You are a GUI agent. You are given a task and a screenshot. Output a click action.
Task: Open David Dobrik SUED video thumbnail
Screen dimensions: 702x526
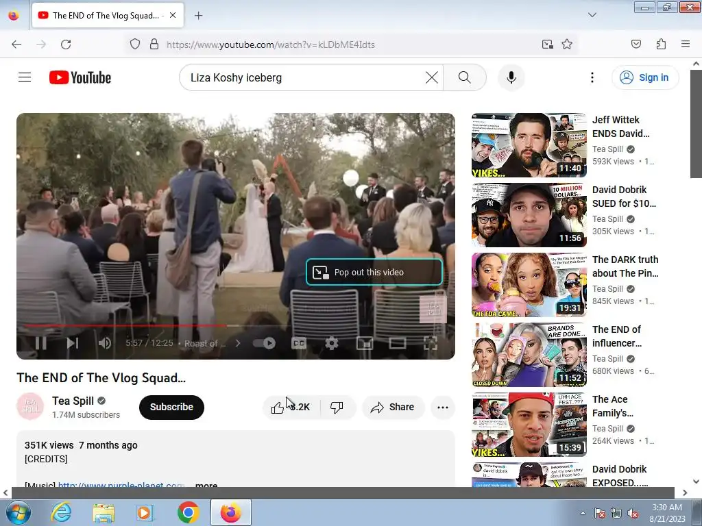(529, 215)
